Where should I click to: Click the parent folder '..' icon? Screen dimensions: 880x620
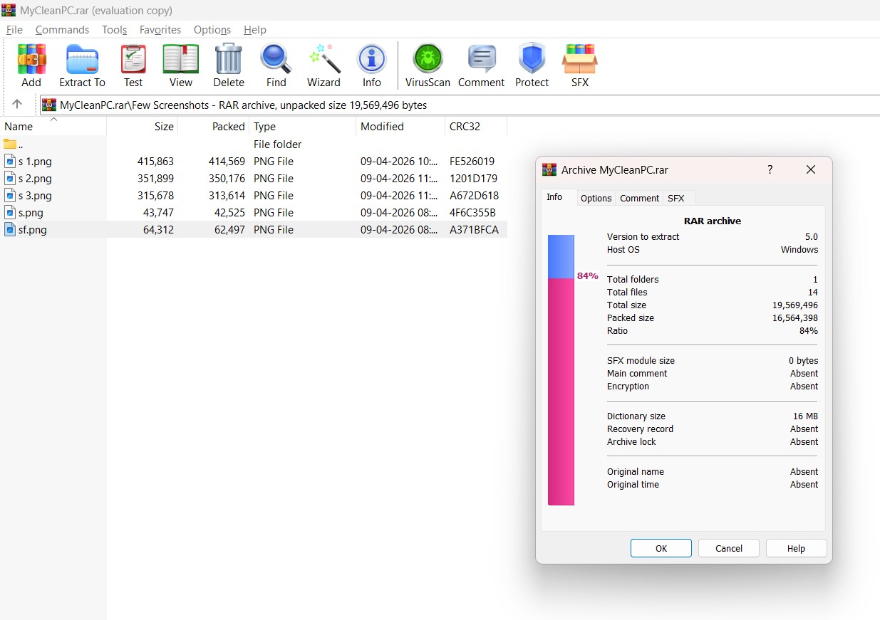(x=10, y=145)
